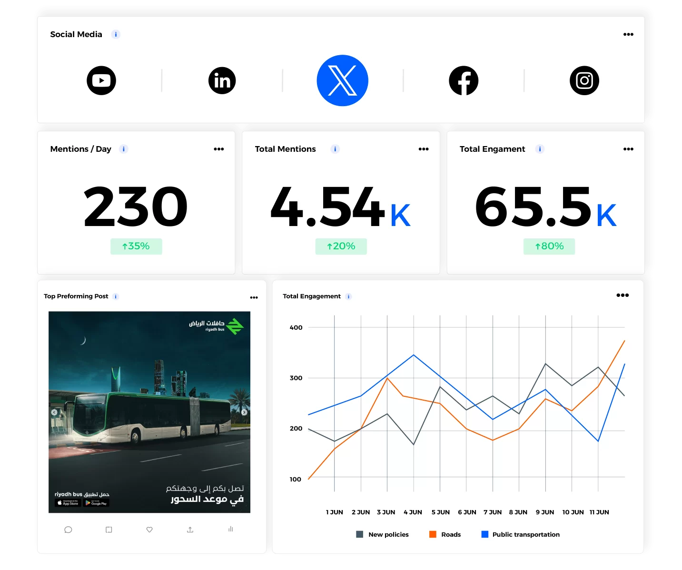Open the share icon under the top post
Viewport: 682px width, 570px height.
[190, 529]
